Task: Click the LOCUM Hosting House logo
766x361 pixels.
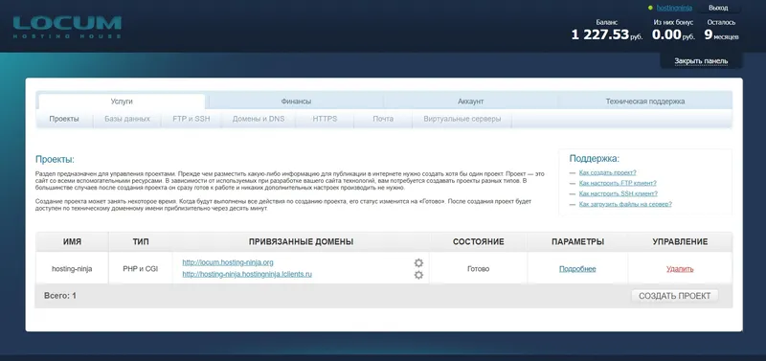Action: (67, 28)
